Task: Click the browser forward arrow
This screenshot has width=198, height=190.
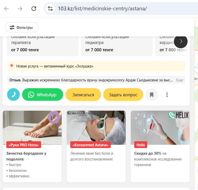Action: [x=20, y=9]
